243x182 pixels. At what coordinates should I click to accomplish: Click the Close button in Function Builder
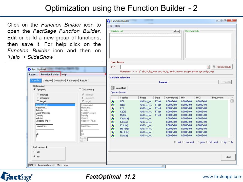click(228, 157)
